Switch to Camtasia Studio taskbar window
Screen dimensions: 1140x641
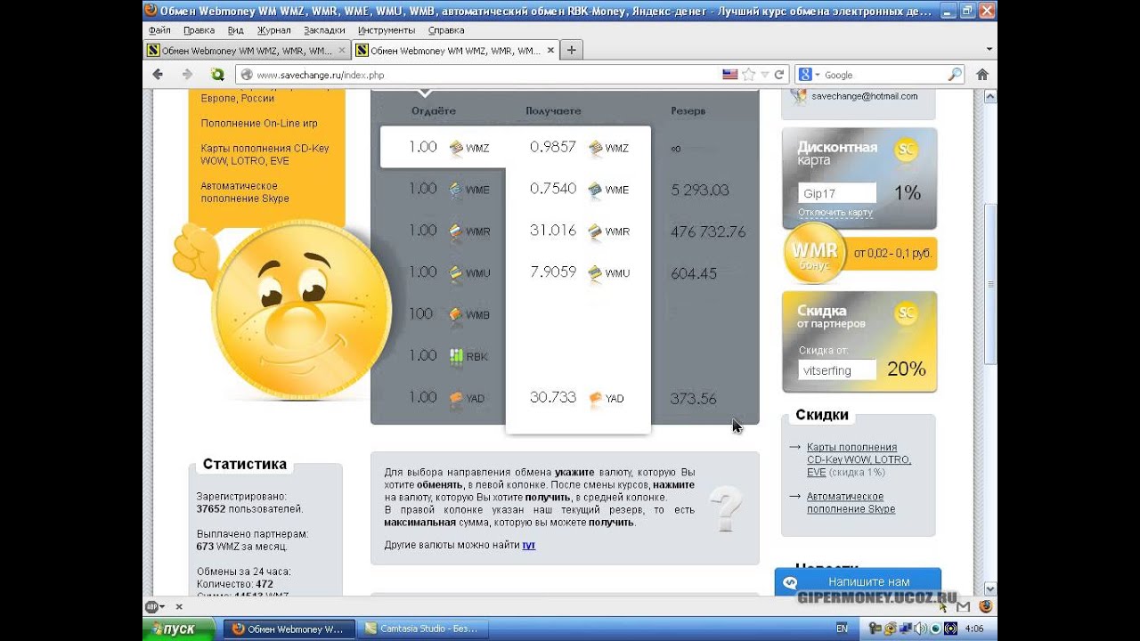point(421,629)
